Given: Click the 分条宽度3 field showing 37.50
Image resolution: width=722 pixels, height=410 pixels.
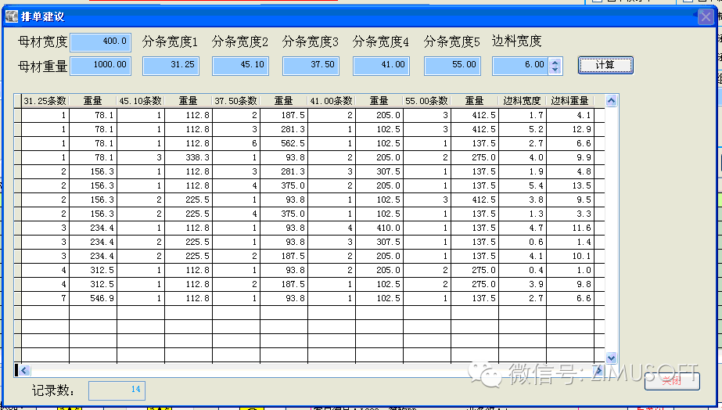Looking at the screenshot, I should click(311, 66).
